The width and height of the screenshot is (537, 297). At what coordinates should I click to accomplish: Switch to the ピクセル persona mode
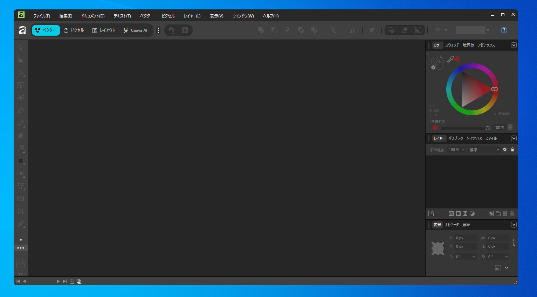[x=74, y=30]
